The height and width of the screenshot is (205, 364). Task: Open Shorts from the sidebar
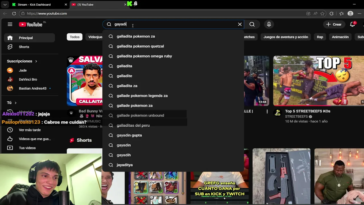click(29, 47)
